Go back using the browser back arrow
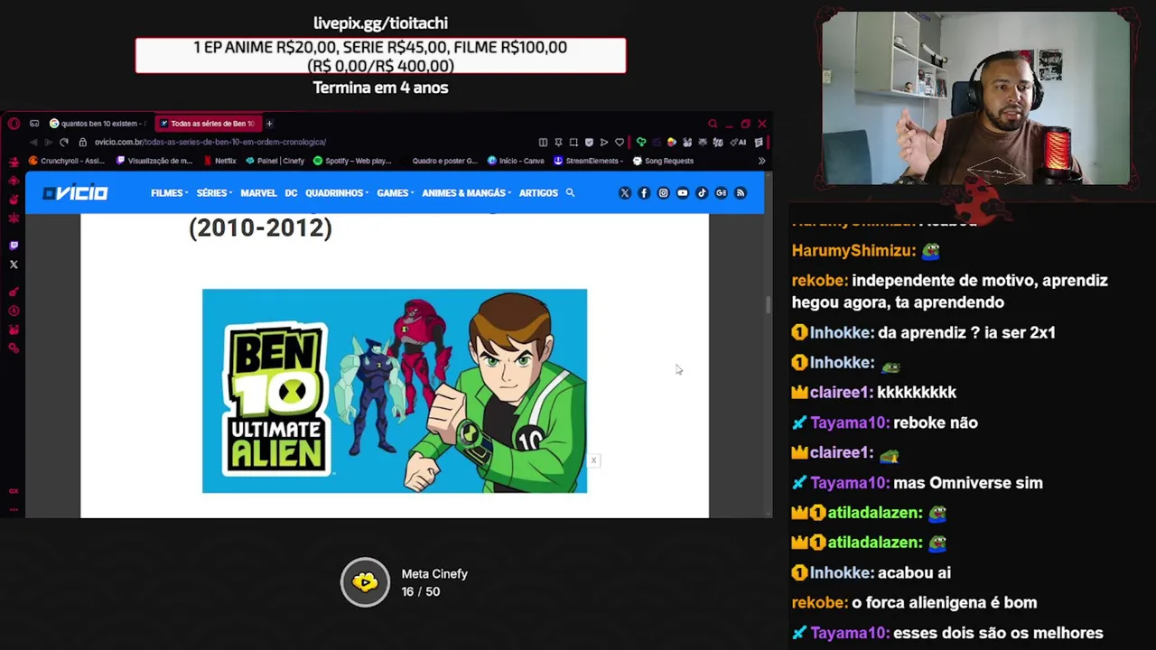Screen dimensions: 1156x650 click(33, 142)
